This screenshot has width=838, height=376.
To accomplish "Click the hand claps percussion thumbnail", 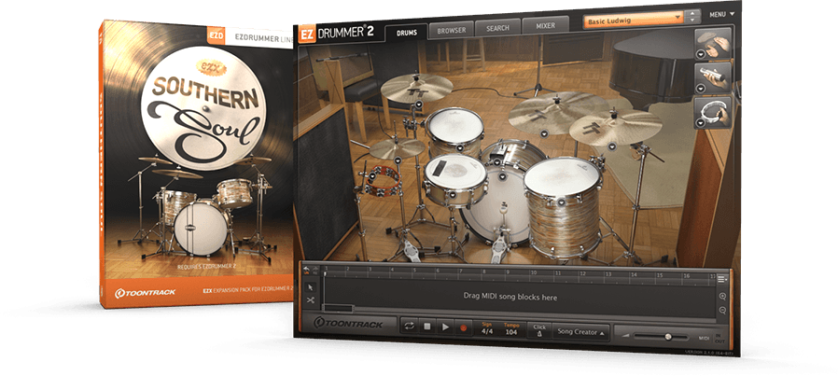I will tap(714, 43).
